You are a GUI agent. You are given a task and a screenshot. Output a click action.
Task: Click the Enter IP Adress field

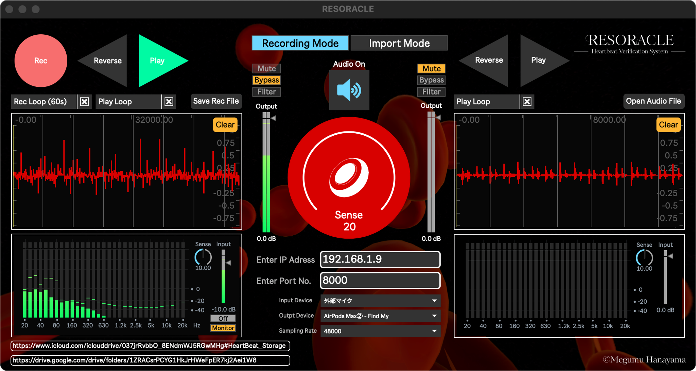(x=380, y=259)
